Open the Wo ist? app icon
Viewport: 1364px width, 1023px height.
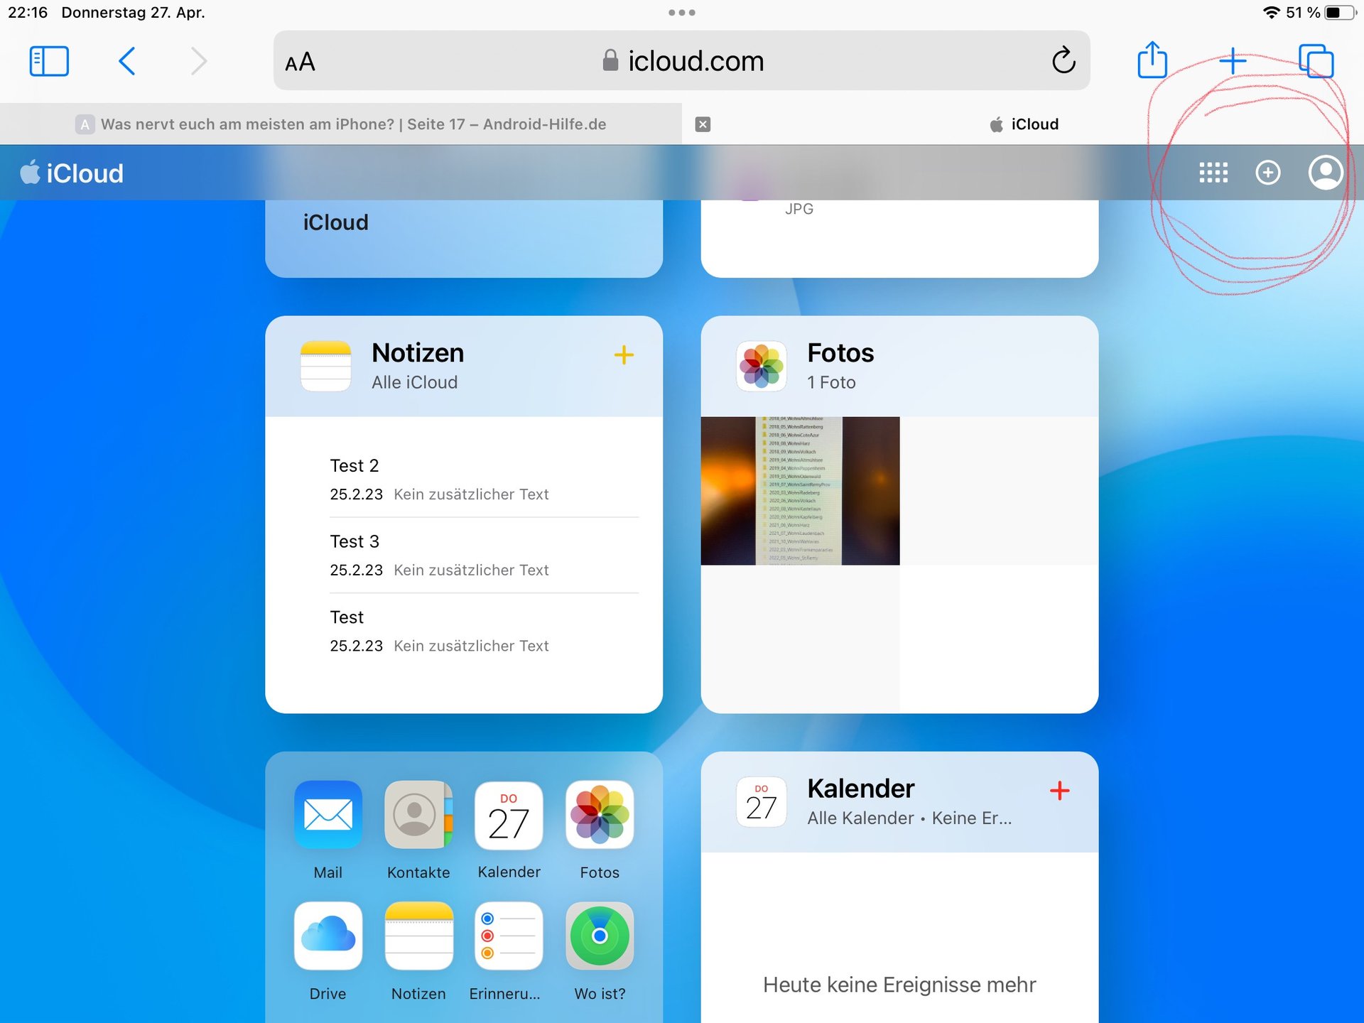point(599,936)
